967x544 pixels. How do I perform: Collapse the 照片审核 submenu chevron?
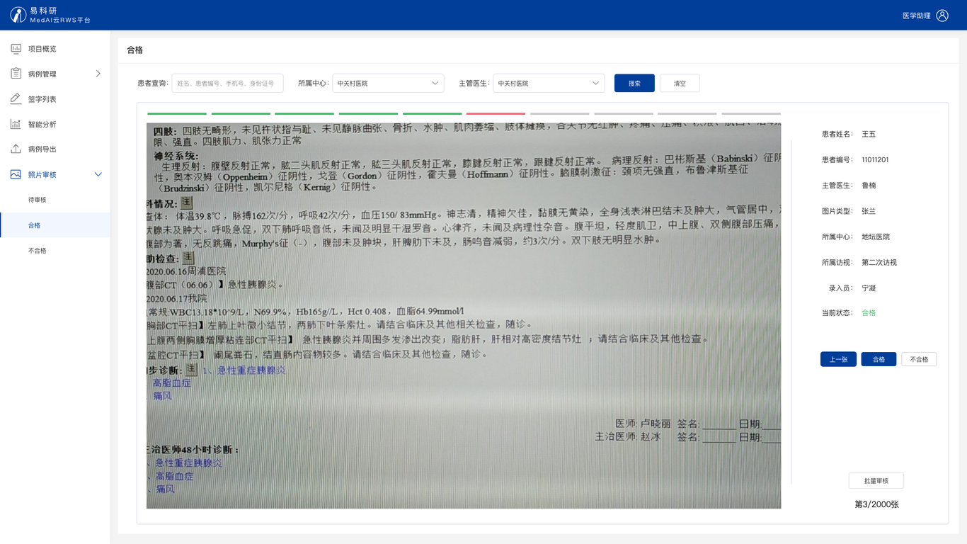(98, 174)
